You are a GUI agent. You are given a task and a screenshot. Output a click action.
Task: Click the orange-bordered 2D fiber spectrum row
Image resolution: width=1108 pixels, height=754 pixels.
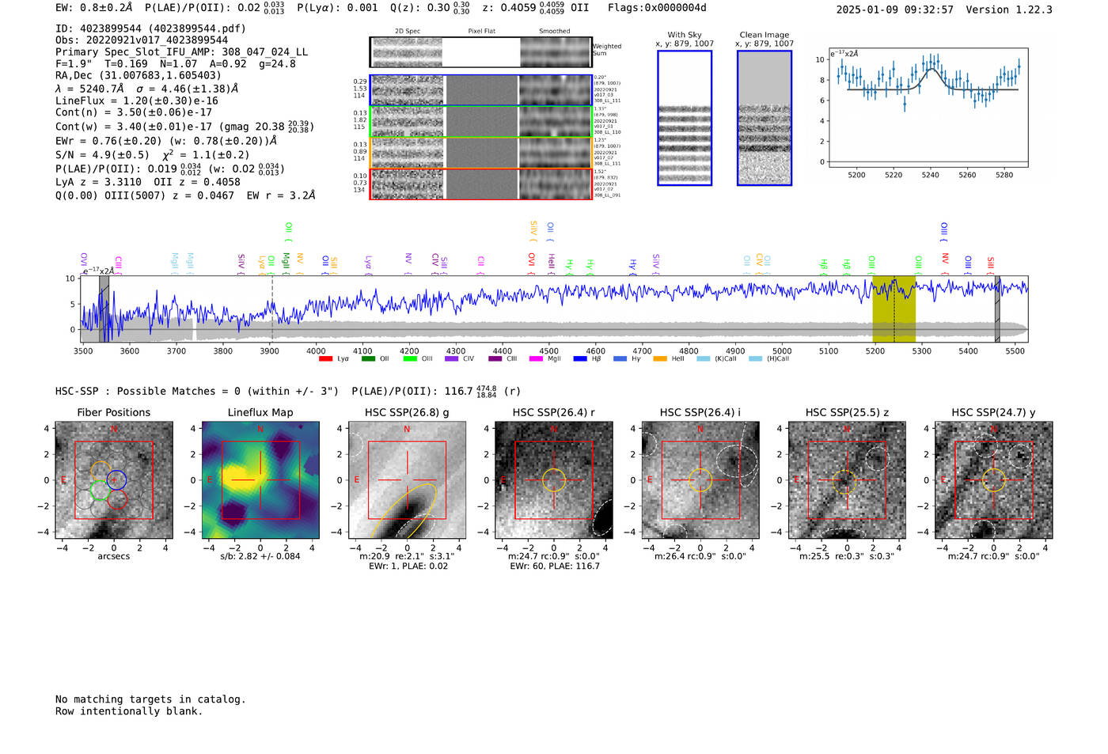480,153
